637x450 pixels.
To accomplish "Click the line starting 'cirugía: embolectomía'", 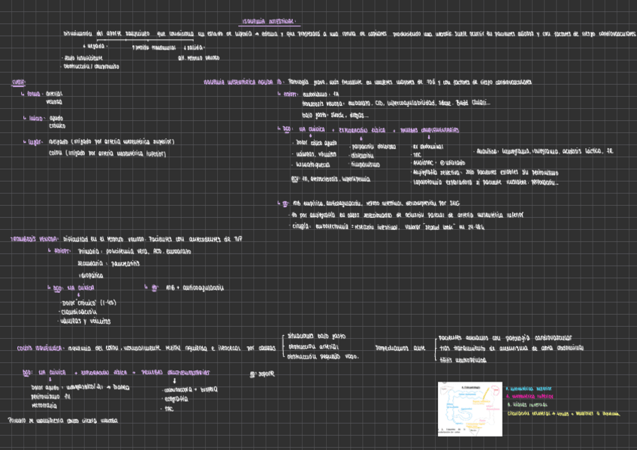I will tap(388, 227).
